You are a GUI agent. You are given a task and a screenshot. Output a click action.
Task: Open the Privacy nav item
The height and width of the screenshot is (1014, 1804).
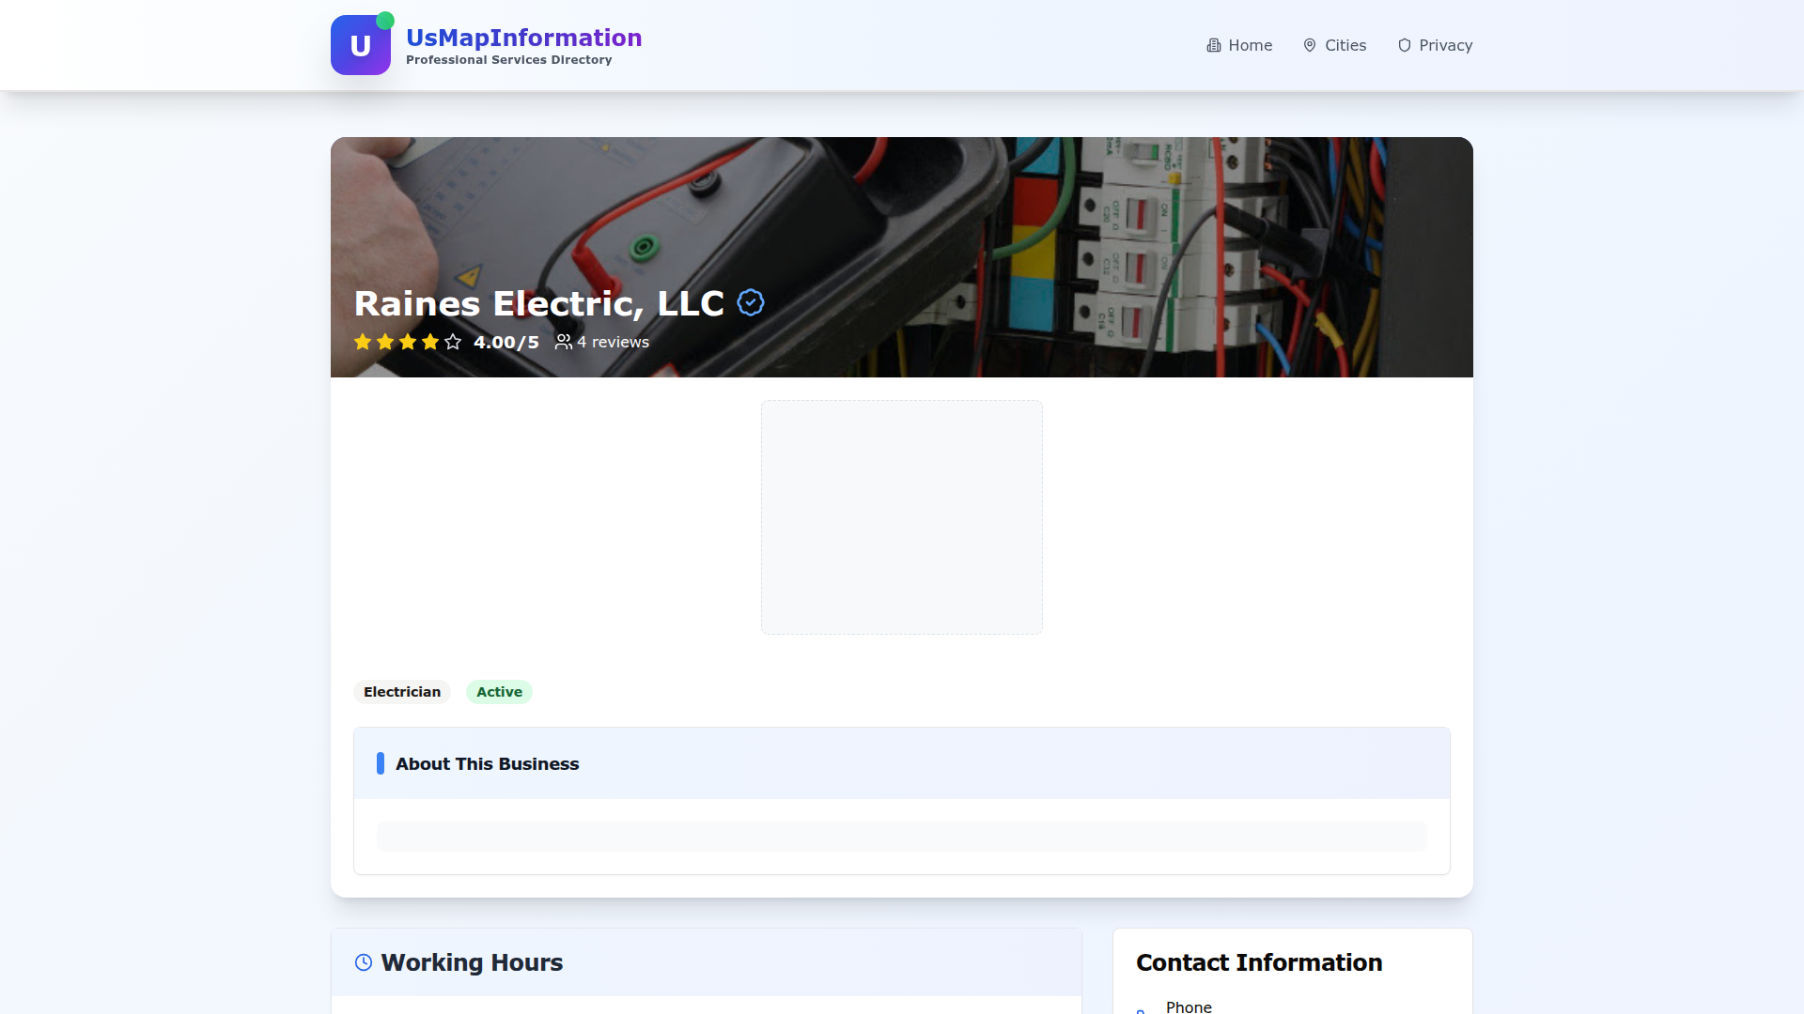click(1435, 45)
